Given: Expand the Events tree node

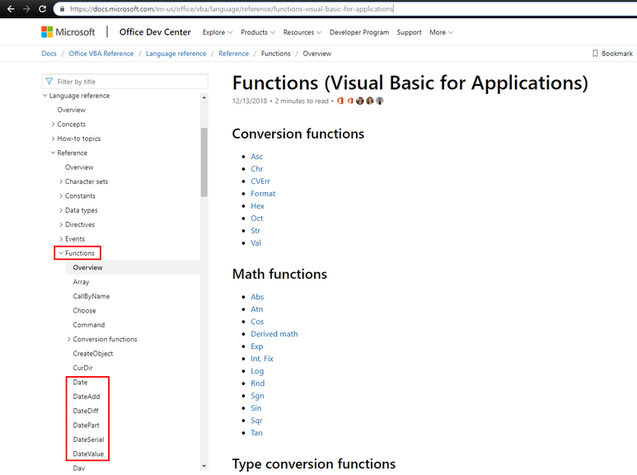Looking at the screenshot, I should [61, 238].
